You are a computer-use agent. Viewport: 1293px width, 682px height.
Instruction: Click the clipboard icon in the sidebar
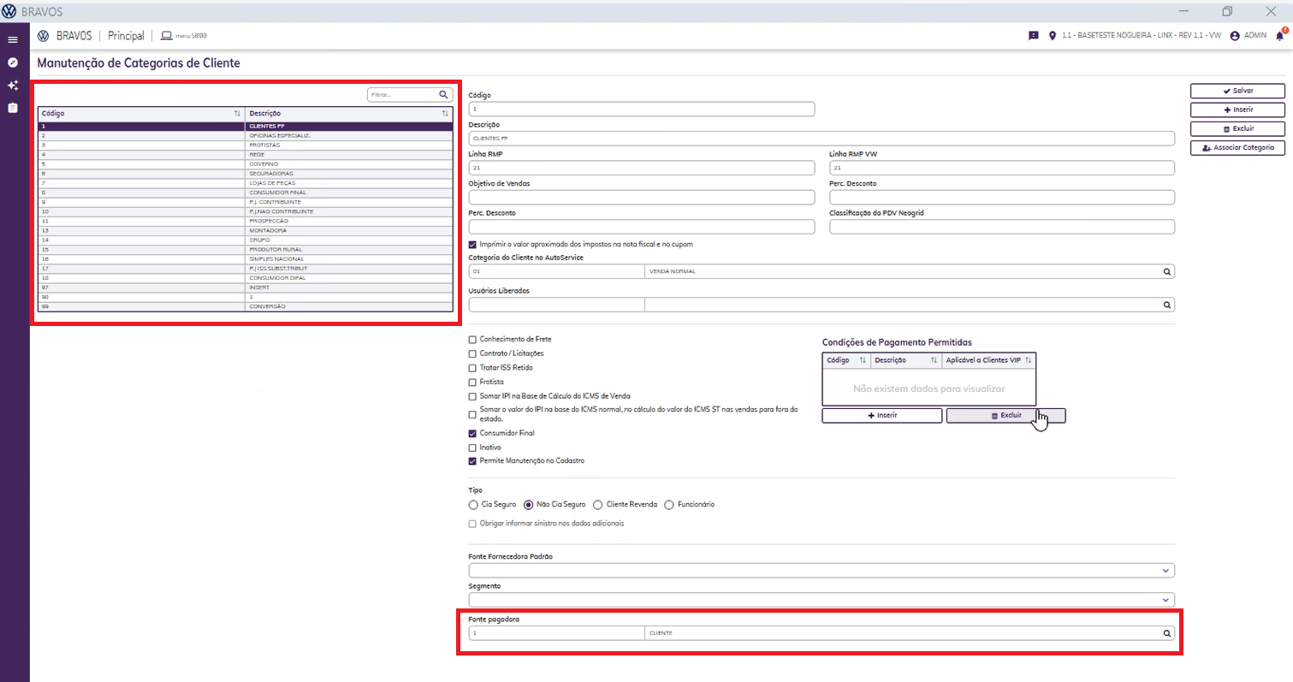pos(13,108)
